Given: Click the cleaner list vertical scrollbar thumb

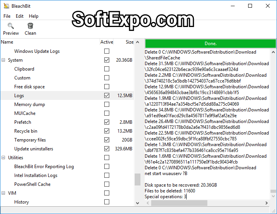Looking at the screenshot, I should [x=137, y=179].
